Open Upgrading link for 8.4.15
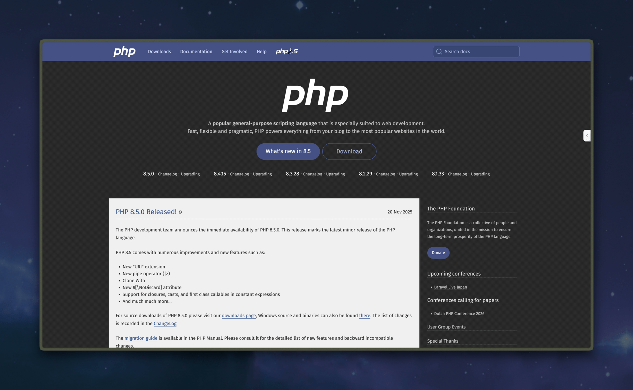The width and height of the screenshot is (633, 390). coord(262,174)
